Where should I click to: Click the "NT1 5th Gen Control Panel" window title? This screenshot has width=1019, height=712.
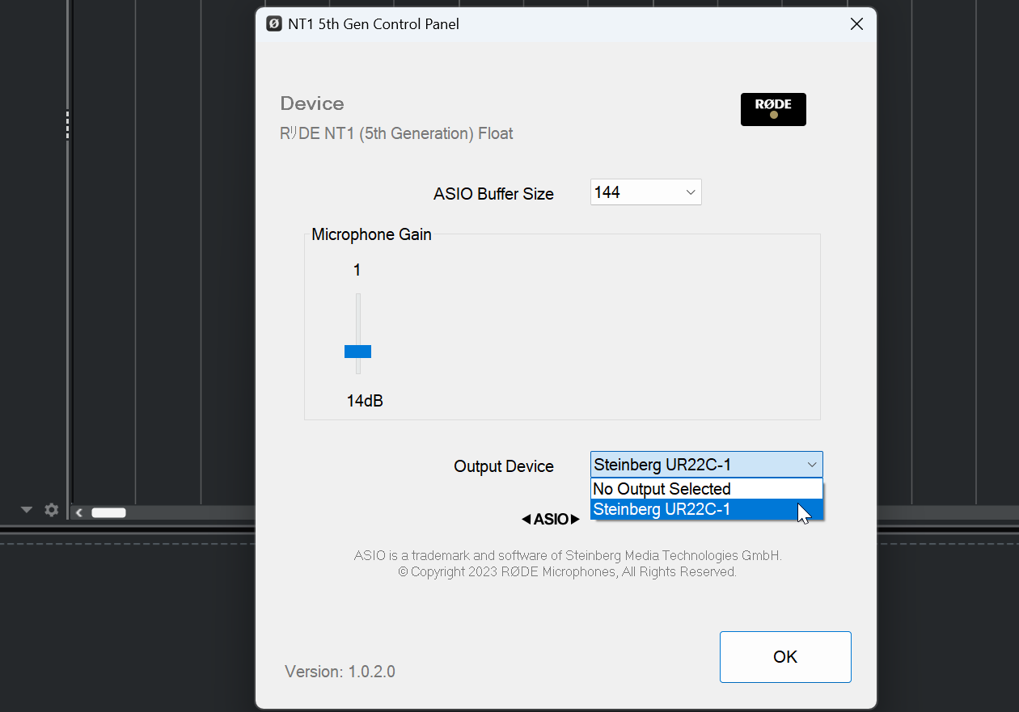coord(374,24)
